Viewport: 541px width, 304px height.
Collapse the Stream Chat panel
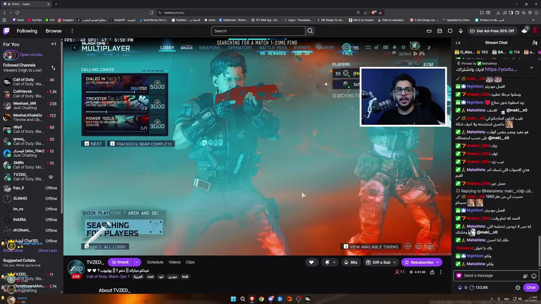point(458,43)
